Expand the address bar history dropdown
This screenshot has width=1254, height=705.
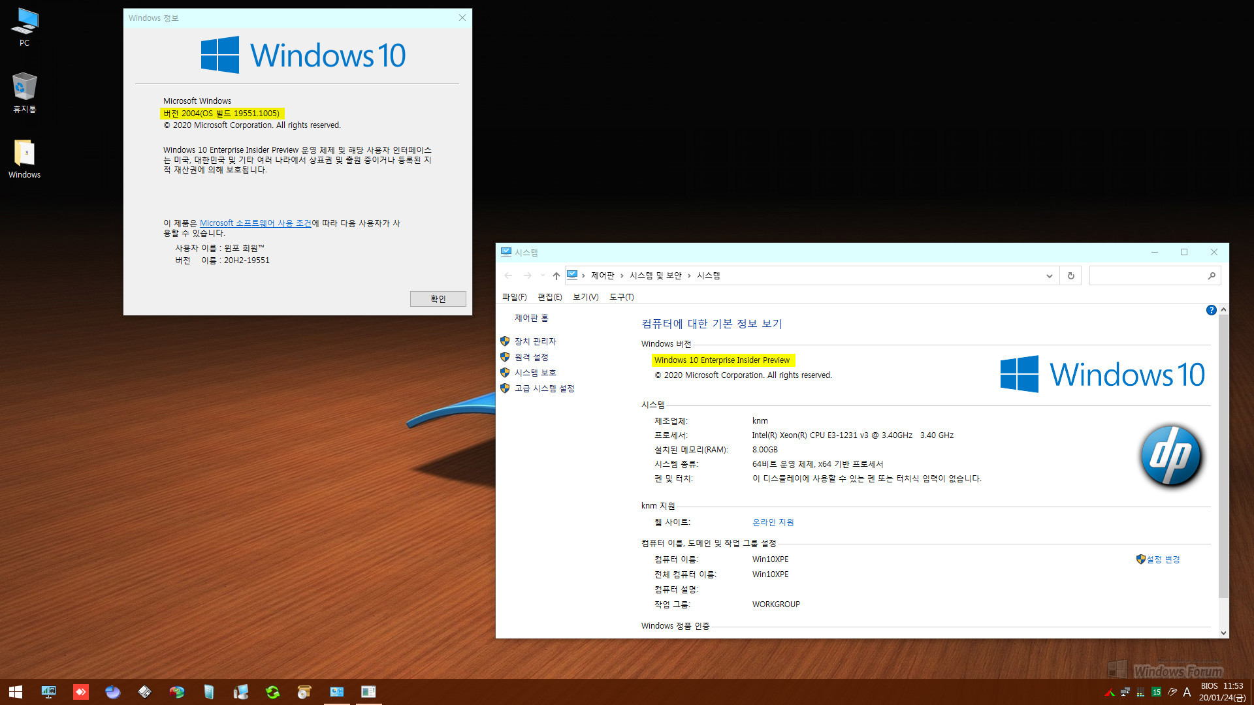click(x=1049, y=275)
